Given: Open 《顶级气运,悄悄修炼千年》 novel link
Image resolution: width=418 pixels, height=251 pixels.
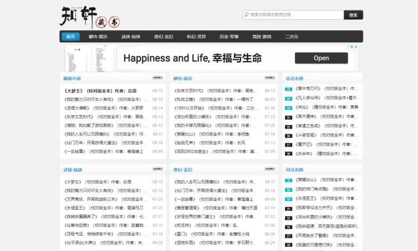Looking at the screenshot, I should pos(105,234).
